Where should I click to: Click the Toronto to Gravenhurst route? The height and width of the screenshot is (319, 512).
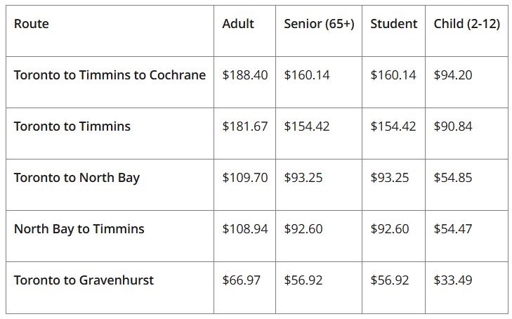(x=84, y=280)
